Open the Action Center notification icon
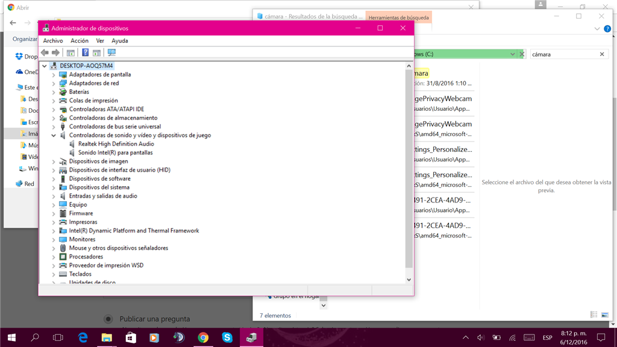The width and height of the screenshot is (617, 347). (601, 337)
